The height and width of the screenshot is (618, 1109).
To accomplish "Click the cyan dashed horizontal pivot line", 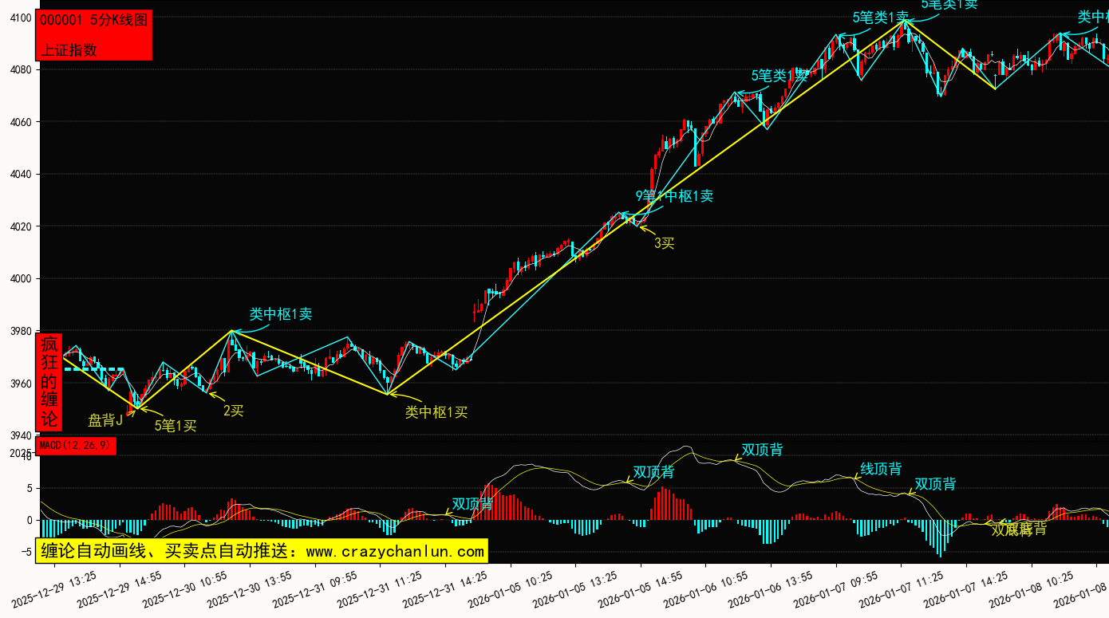I will pos(94,369).
